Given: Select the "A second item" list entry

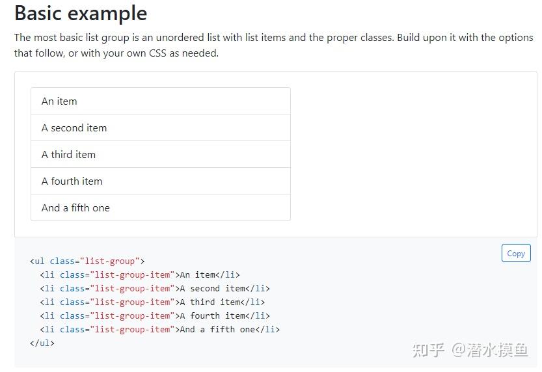Looking at the screenshot, I should coord(161,127).
